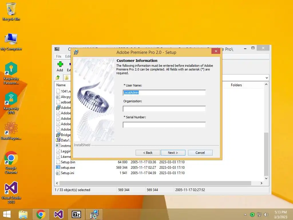Click the horizontal scrollbar left arrow

coord(57,183)
